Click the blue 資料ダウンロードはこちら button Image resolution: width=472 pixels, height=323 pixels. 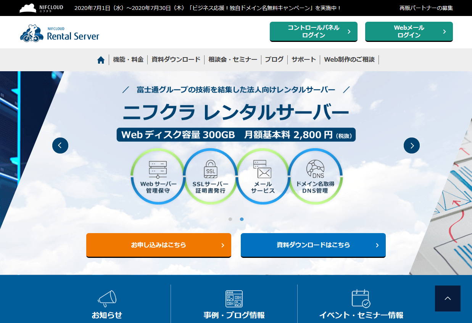tap(313, 245)
